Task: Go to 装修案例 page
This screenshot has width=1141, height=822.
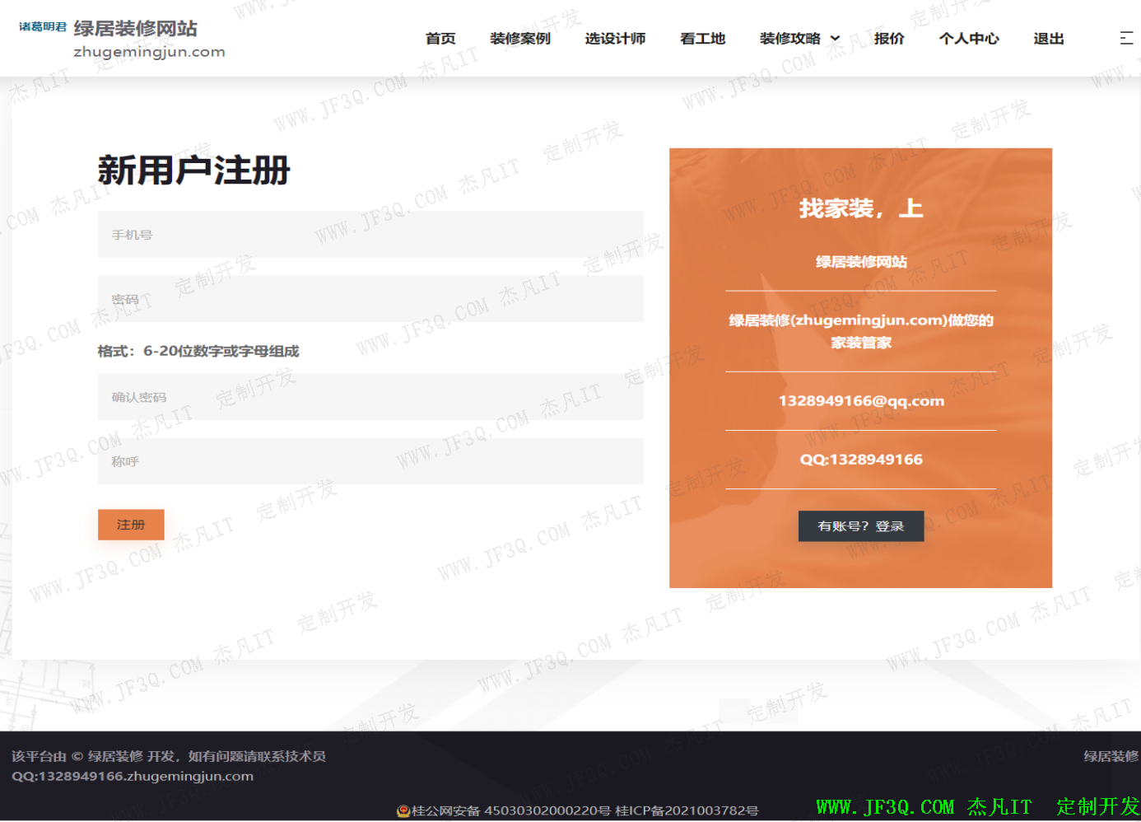Action: [x=519, y=39]
